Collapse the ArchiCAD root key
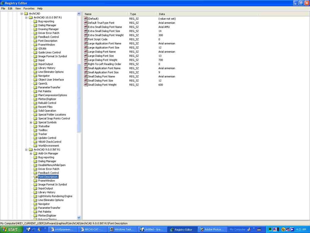The width and height of the screenshot is (310, 233). point(22,13)
